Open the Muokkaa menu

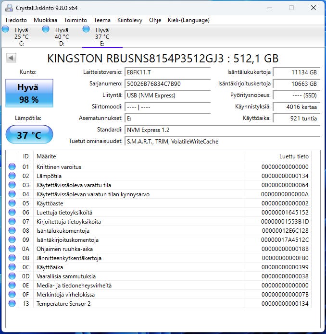point(45,20)
